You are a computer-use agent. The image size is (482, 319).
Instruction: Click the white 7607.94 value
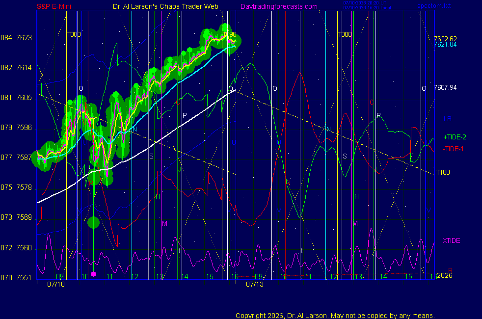(x=445, y=87)
